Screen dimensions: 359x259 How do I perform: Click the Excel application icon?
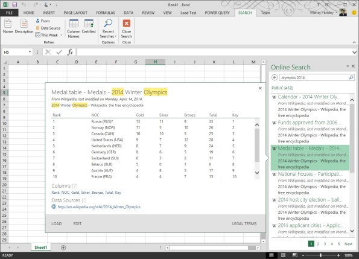pos(5,4)
